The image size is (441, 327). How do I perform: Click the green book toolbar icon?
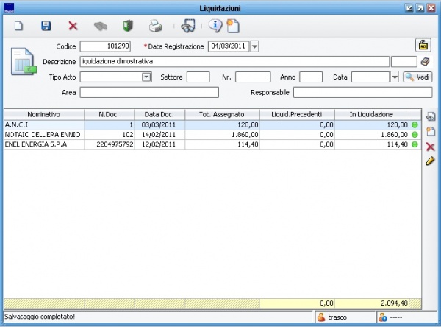click(x=126, y=26)
